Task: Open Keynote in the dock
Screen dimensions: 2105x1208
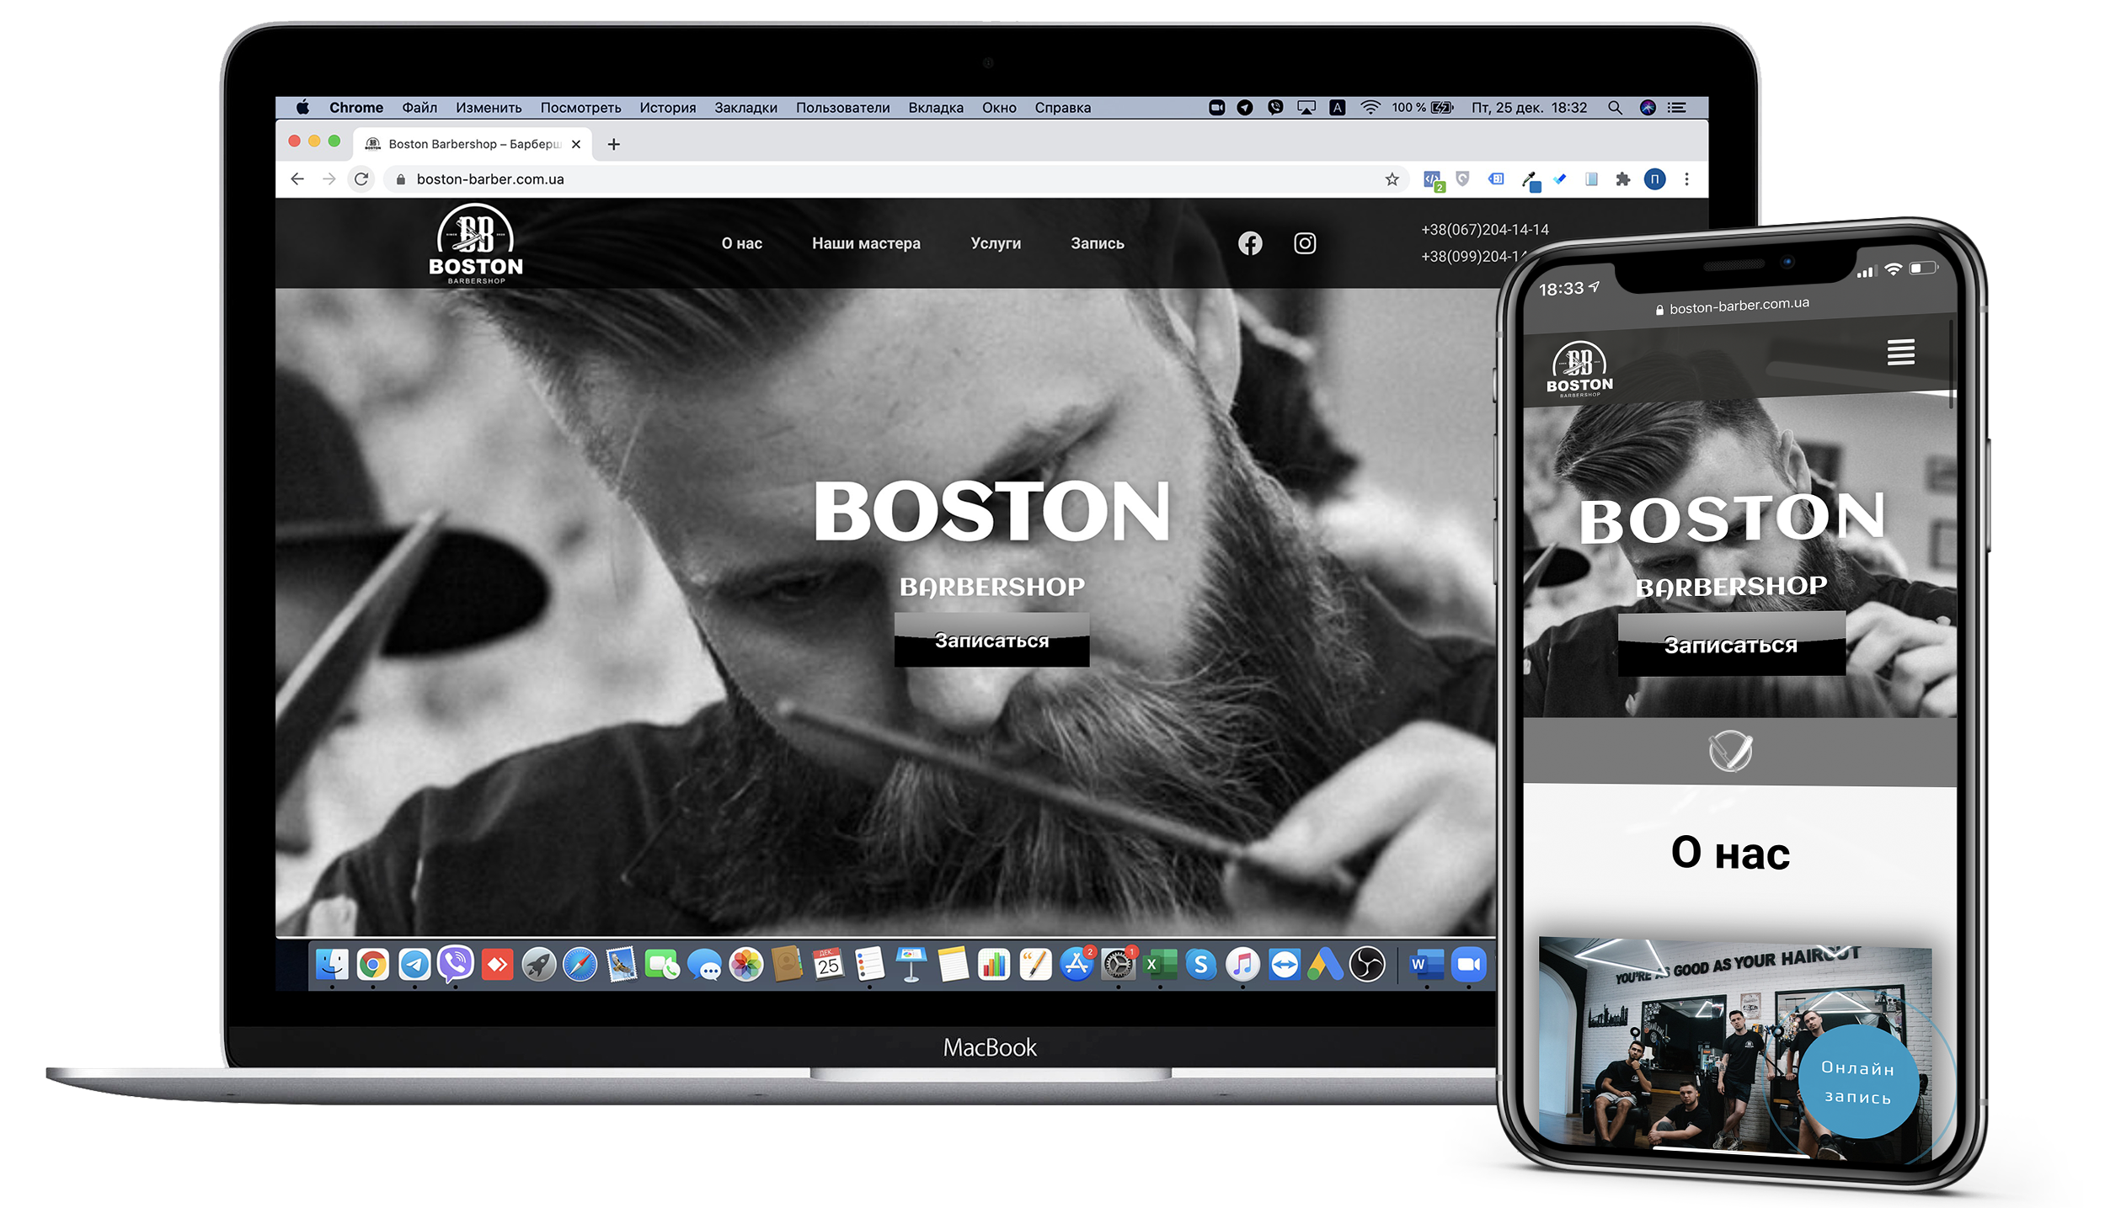Action: click(911, 965)
